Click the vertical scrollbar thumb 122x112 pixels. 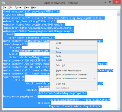119,14
